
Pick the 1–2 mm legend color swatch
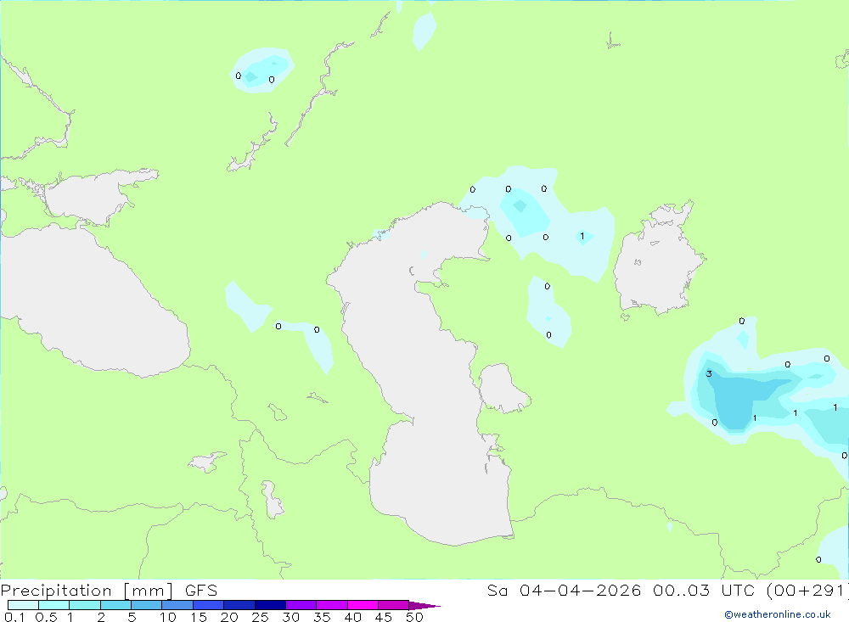[x=85, y=605]
